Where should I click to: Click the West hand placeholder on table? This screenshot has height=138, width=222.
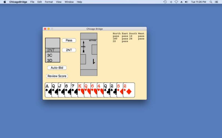[x=83, y=59]
